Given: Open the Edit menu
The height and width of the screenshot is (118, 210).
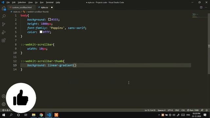Looking at the screenshot, I should point(14,2).
